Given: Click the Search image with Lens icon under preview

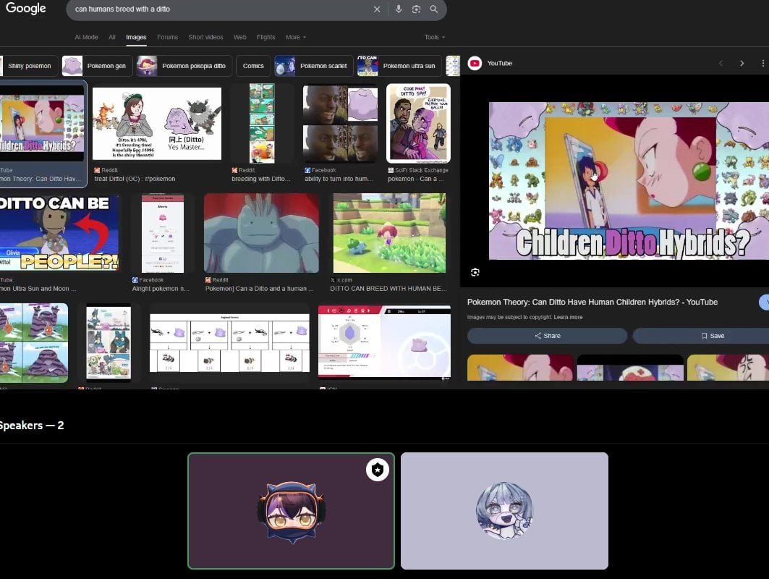Looking at the screenshot, I should [x=475, y=272].
